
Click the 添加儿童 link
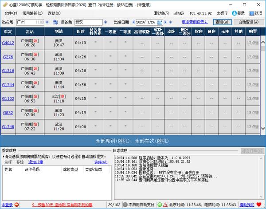36,162
